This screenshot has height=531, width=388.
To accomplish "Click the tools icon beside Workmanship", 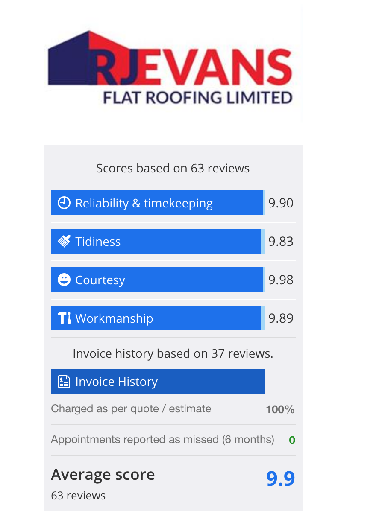I will coord(64,318).
